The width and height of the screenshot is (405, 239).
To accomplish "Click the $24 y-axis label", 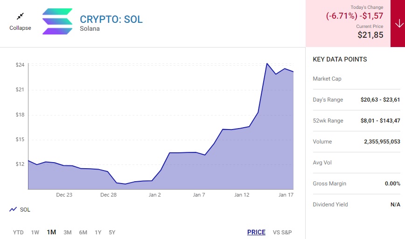I will point(20,65).
